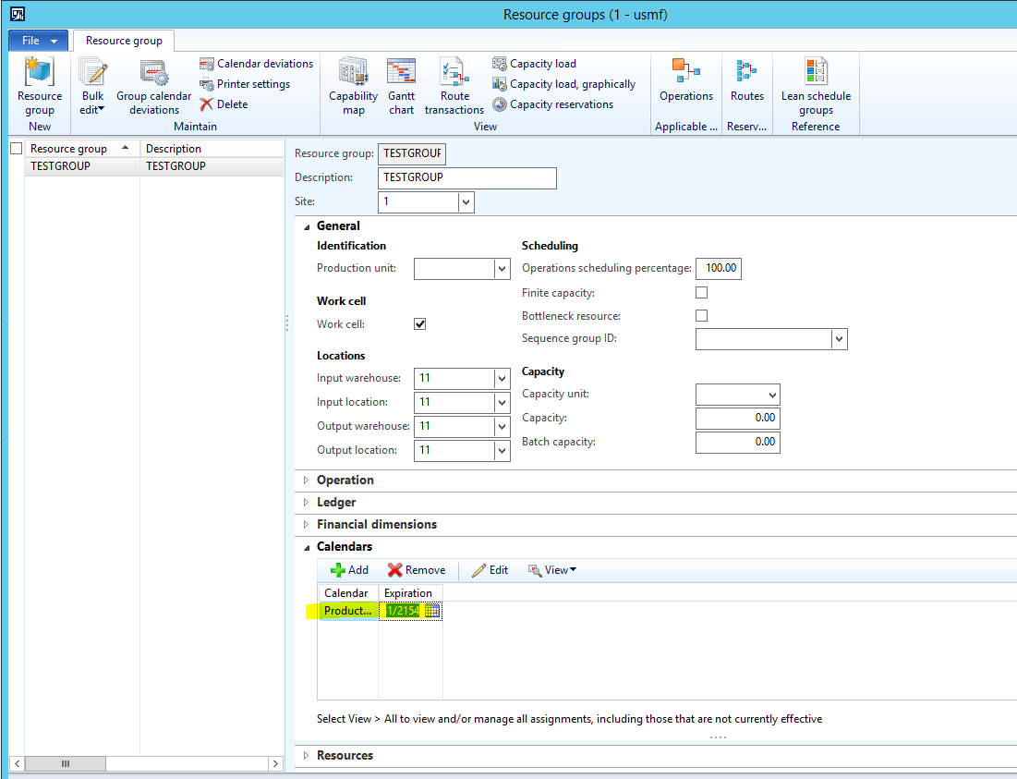
Task: Open the Capability map view
Action: pyautogui.click(x=354, y=85)
